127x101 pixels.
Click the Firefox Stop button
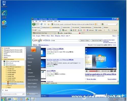point(45,24)
